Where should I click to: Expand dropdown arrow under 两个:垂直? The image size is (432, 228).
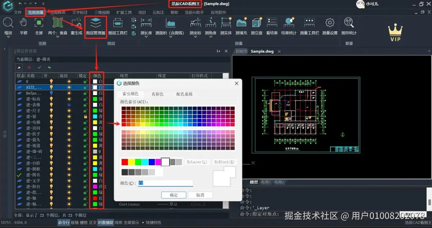pyautogui.click(x=58, y=37)
